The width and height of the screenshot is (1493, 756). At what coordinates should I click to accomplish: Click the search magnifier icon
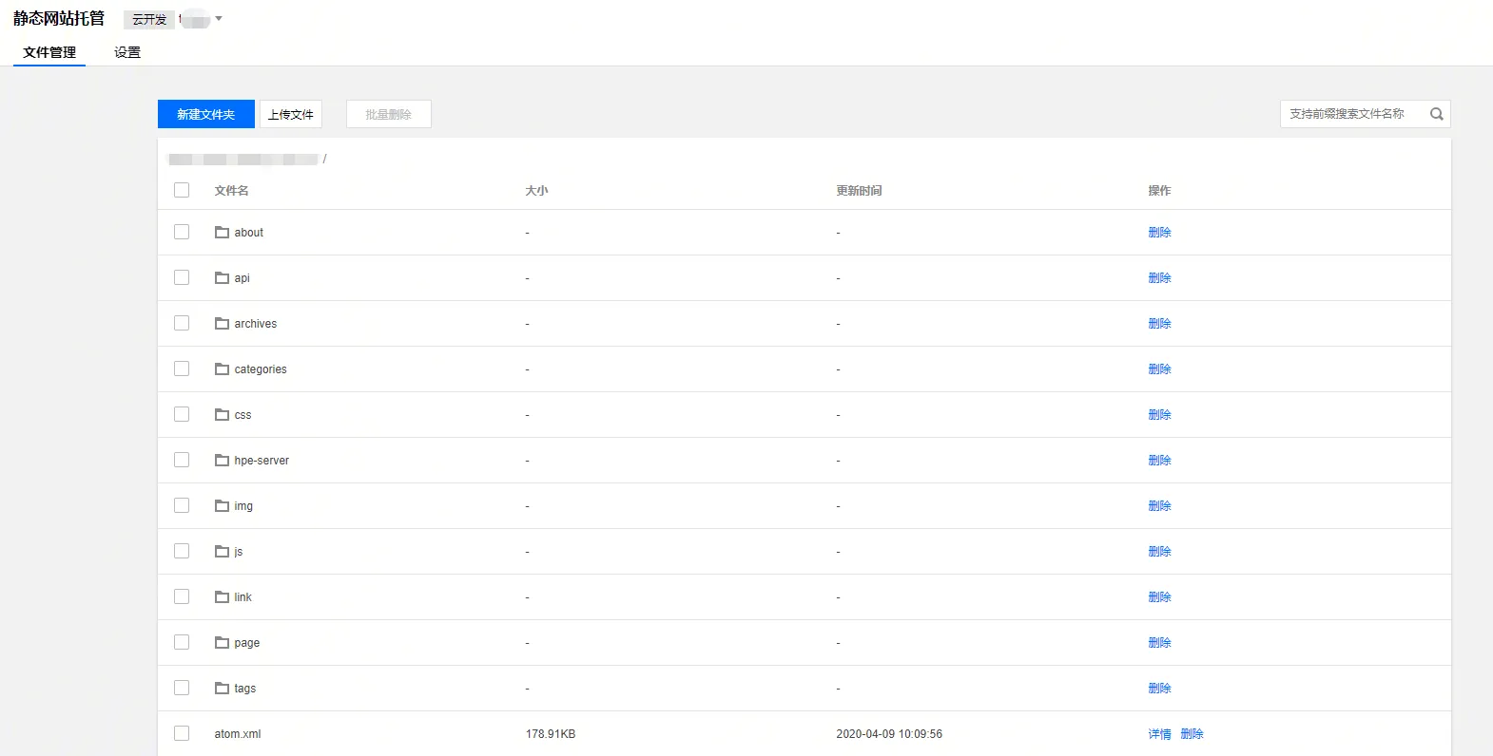pos(1436,114)
